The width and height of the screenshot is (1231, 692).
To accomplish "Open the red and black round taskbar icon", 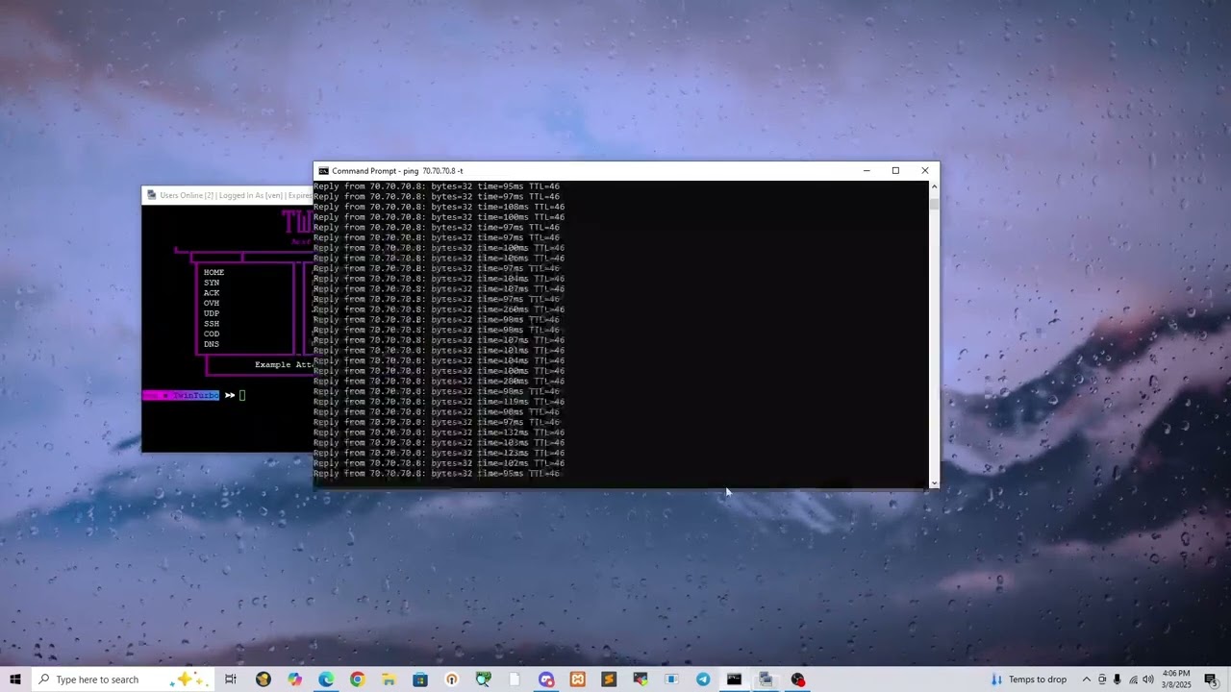I will pos(797,680).
